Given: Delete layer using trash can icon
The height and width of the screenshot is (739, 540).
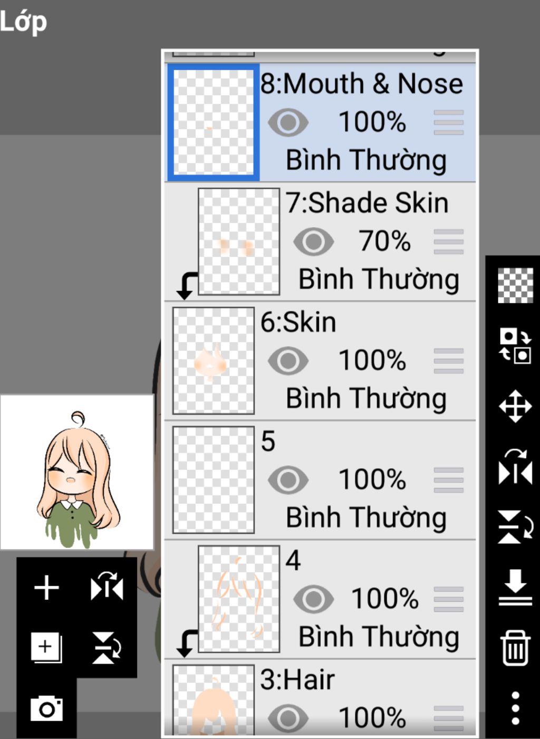Looking at the screenshot, I should 515,648.
